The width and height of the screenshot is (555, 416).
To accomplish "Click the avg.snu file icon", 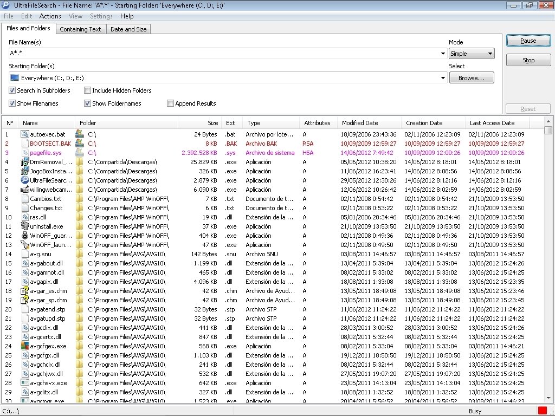I will point(25,253).
